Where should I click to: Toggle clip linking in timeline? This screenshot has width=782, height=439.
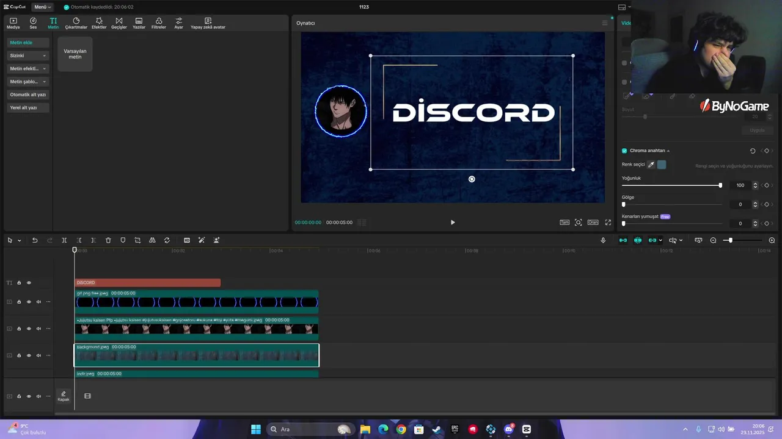click(x=652, y=240)
